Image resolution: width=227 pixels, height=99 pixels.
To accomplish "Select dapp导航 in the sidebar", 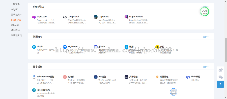I will coord(16,20).
